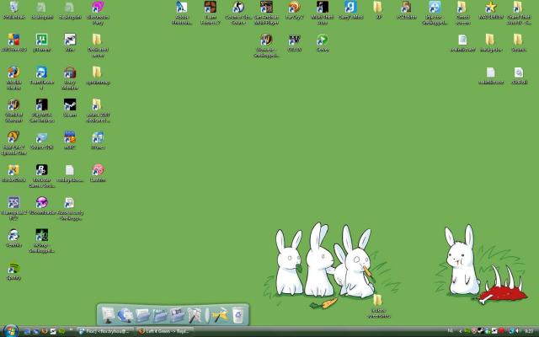
Task: Launch Spotify from the desktop
Action: click(13, 269)
